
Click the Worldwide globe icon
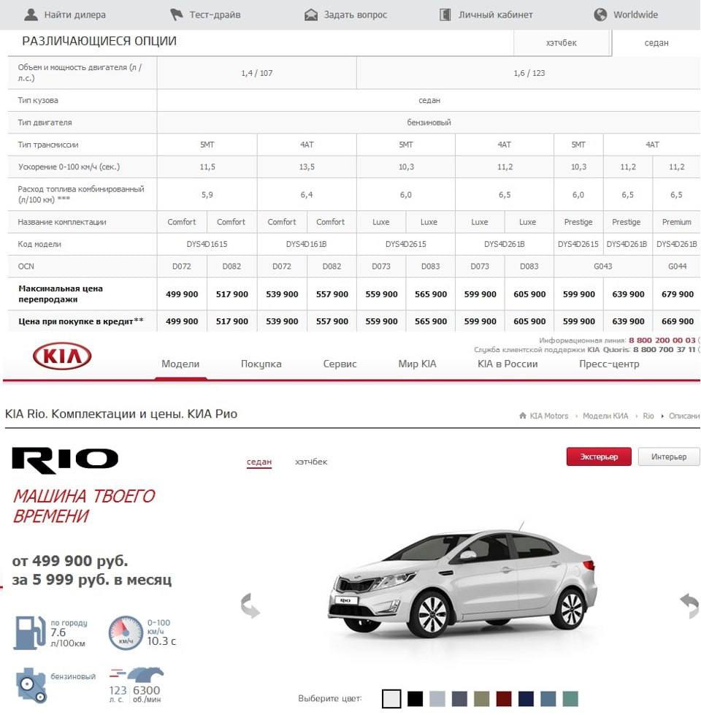[x=600, y=15]
